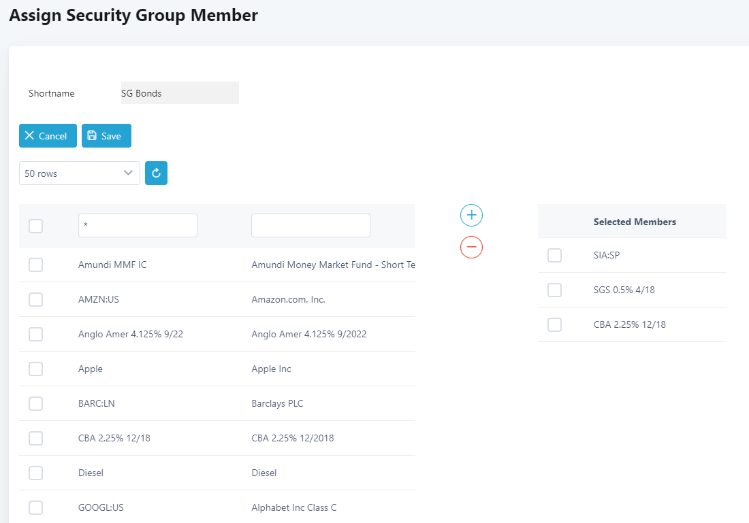The width and height of the screenshot is (749, 523).
Task: Tick the Diesel row checkbox
Action: pyautogui.click(x=36, y=473)
